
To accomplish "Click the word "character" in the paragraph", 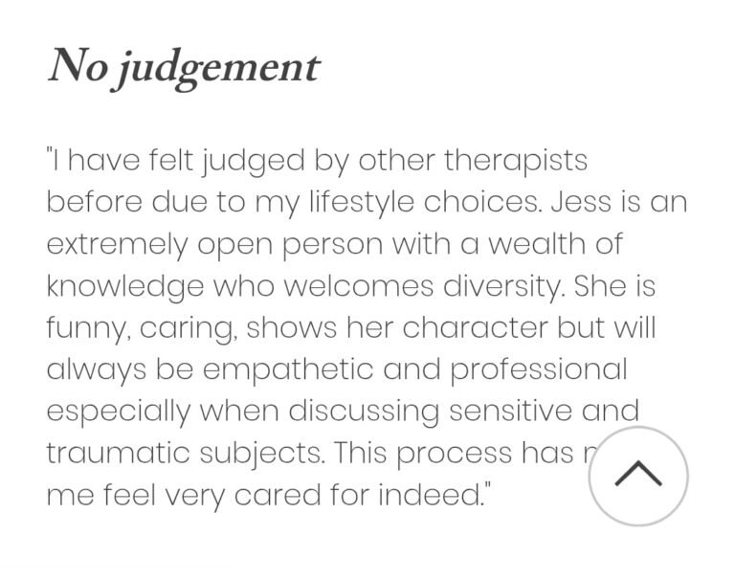I will click(x=475, y=327).
